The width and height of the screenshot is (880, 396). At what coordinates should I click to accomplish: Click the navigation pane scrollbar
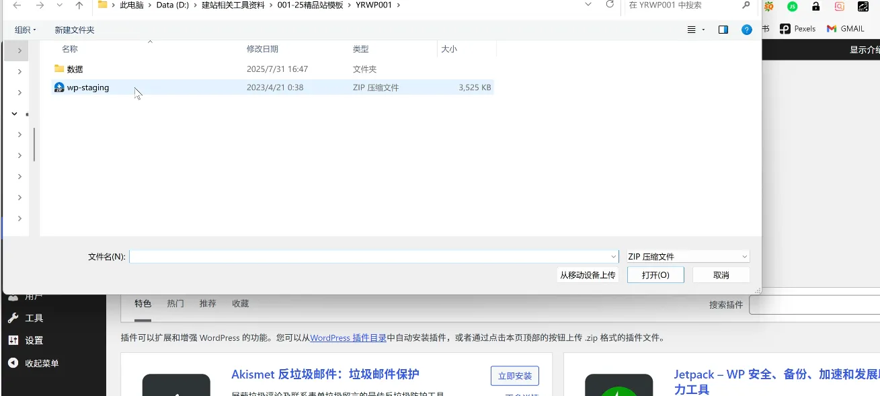tap(34, 145)
